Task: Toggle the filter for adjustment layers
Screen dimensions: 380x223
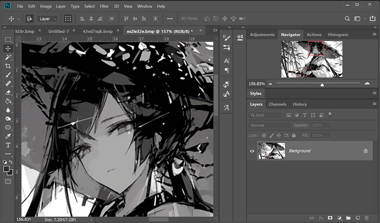Action: tap(297, 115)
